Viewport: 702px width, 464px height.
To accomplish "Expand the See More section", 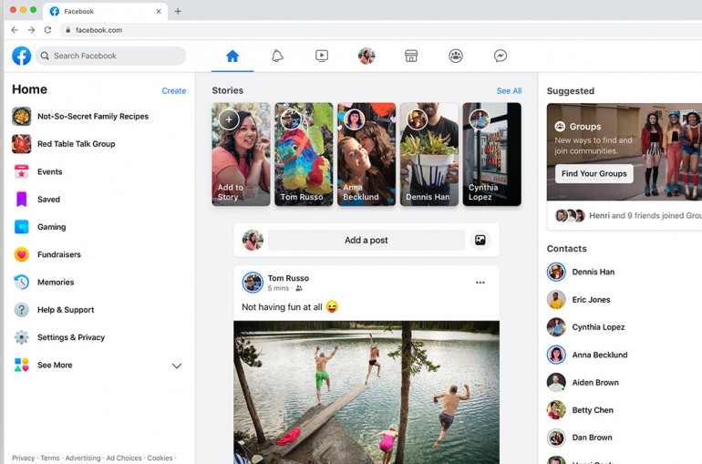I will click(176, 366).
